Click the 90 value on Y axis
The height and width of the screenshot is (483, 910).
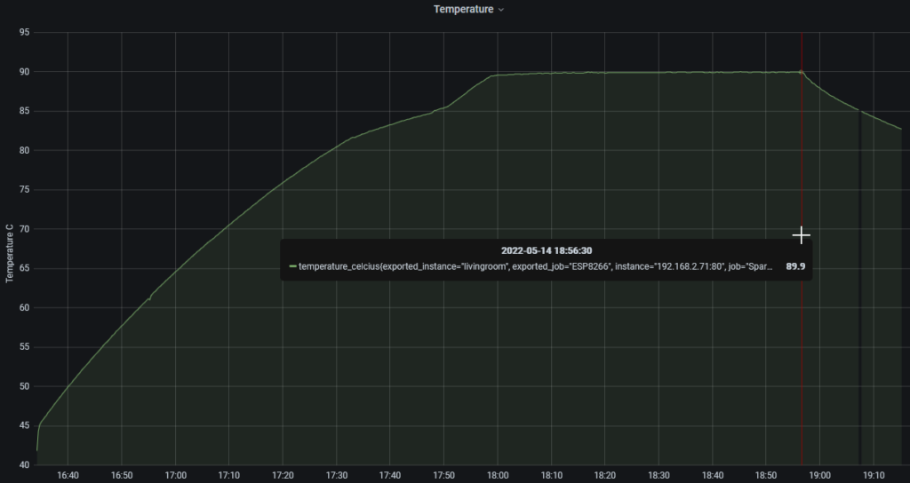(x=24, y=72)
